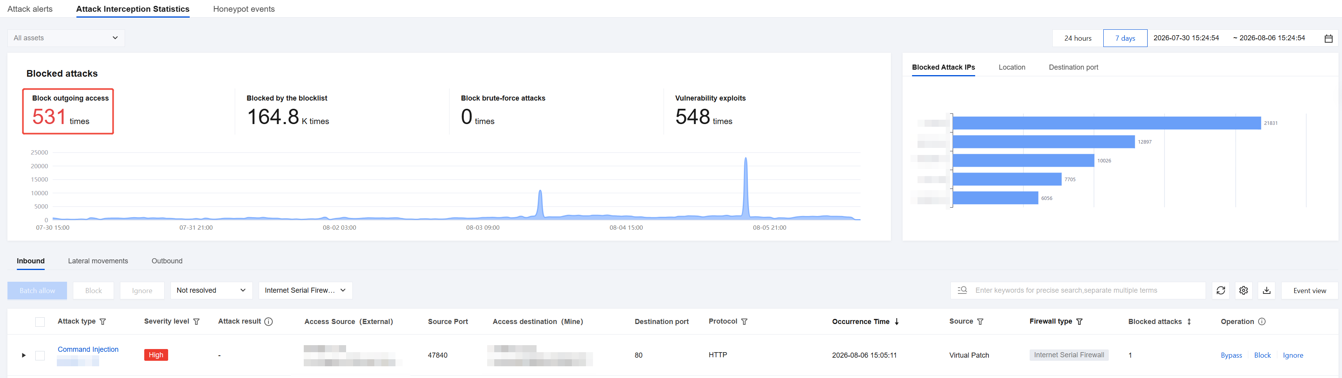
Task: Open the All assets dropdown
Action: click(66, 38)
